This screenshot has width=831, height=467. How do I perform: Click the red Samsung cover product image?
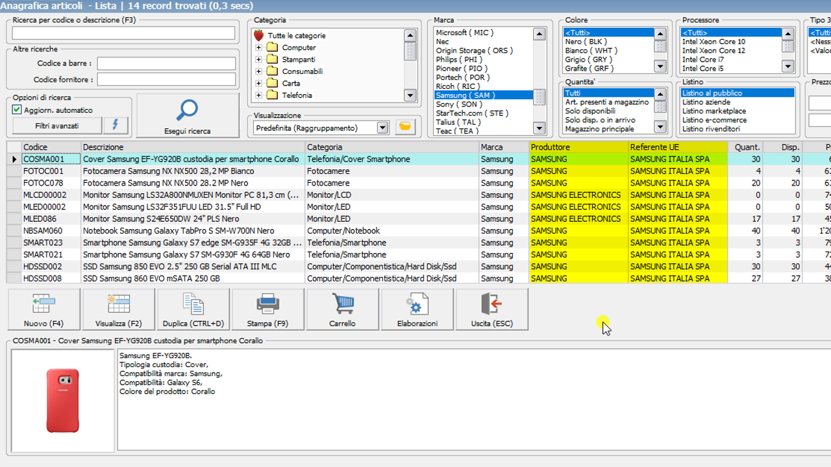(63, 400)
